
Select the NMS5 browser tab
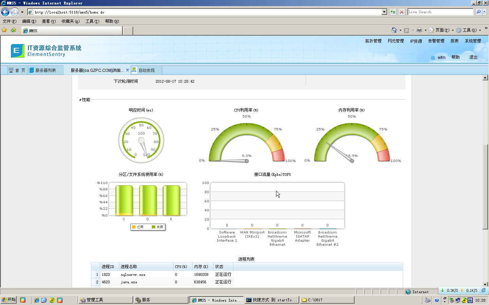click(x=72, y=30)
